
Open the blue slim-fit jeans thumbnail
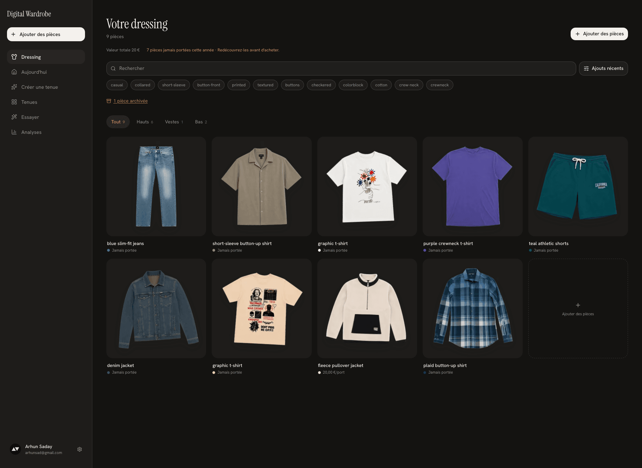(x=156, y=186)
